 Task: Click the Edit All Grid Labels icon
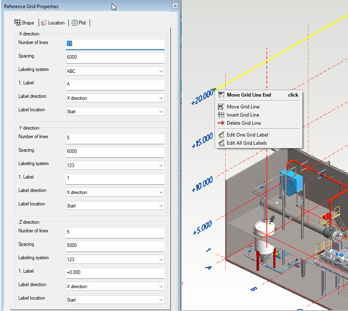tap(221, 143)
